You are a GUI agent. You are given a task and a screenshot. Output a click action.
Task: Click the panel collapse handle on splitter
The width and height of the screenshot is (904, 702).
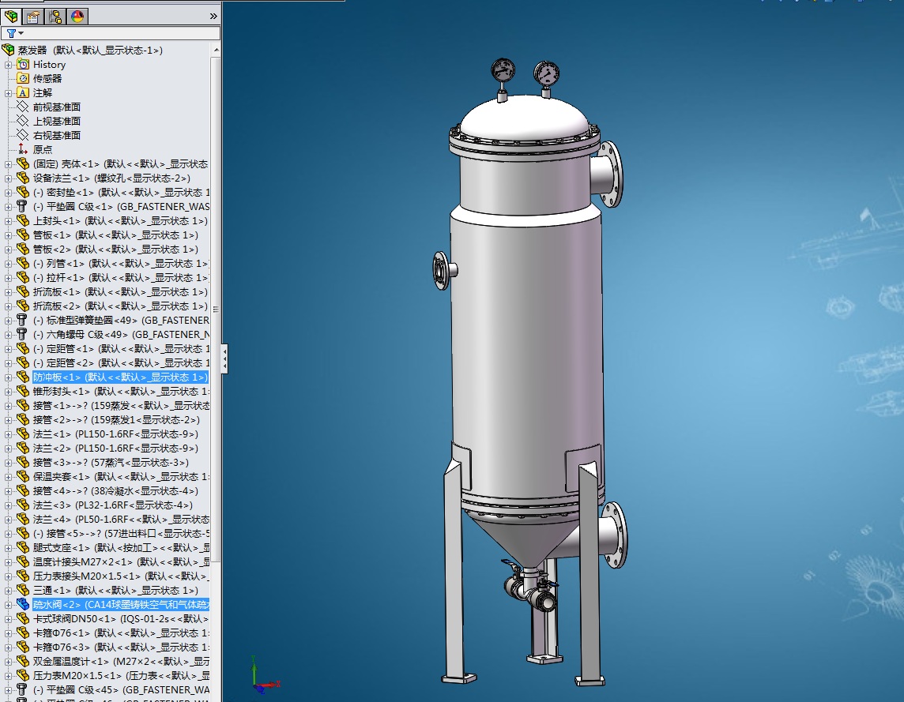click(x=224, y=359)
